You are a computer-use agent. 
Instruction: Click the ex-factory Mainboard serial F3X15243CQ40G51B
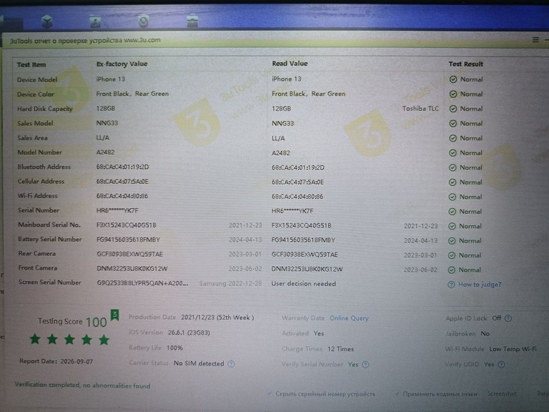tap(127, 225)
